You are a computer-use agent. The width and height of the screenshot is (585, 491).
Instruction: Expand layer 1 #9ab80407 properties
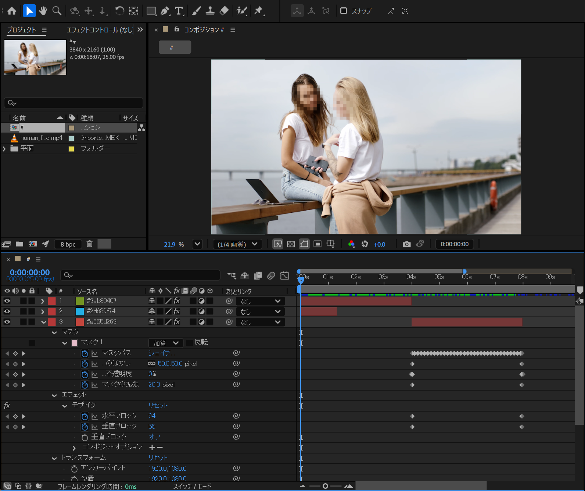43,301
